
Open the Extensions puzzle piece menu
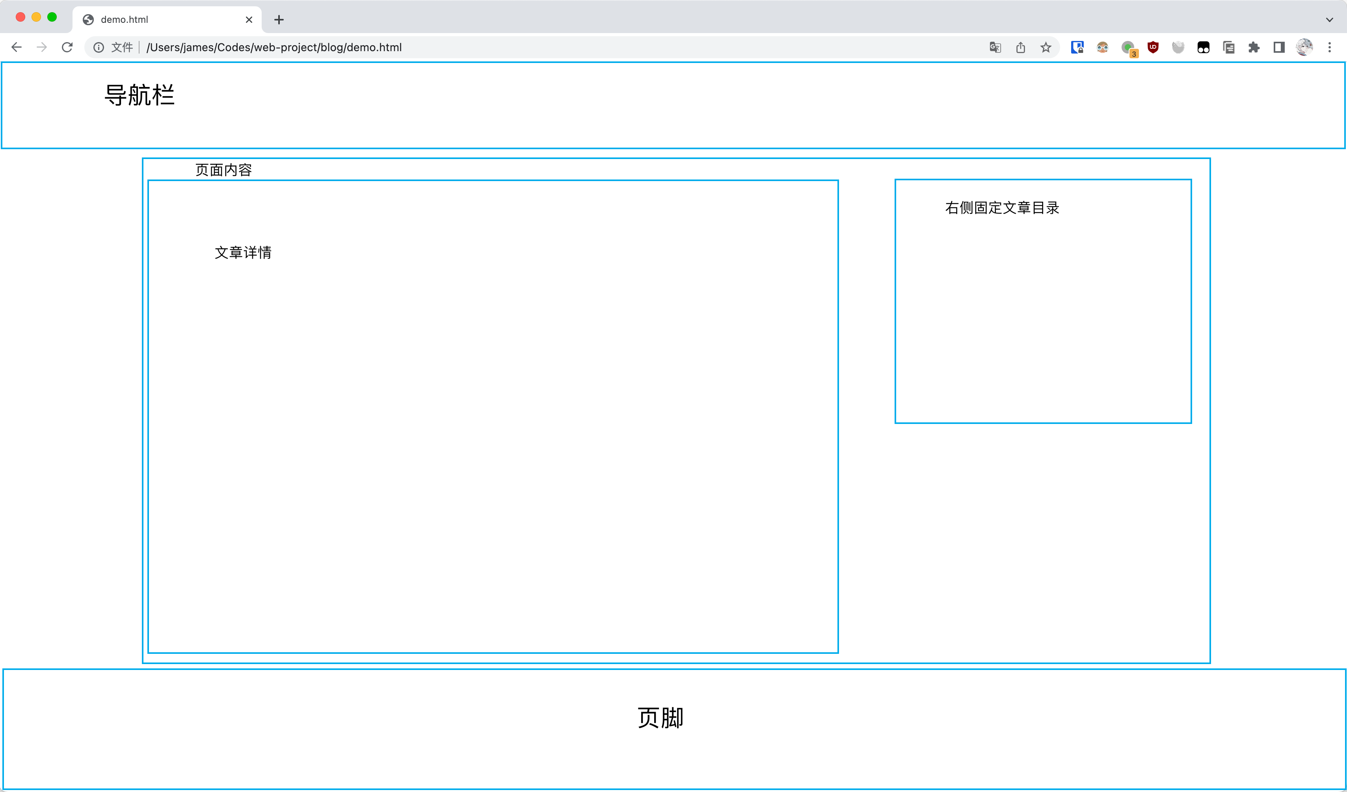1254,48
